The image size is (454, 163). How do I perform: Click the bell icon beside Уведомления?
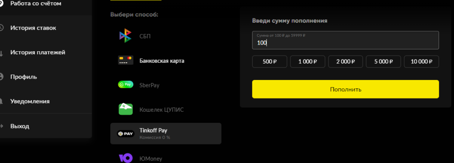click(1, 101)
